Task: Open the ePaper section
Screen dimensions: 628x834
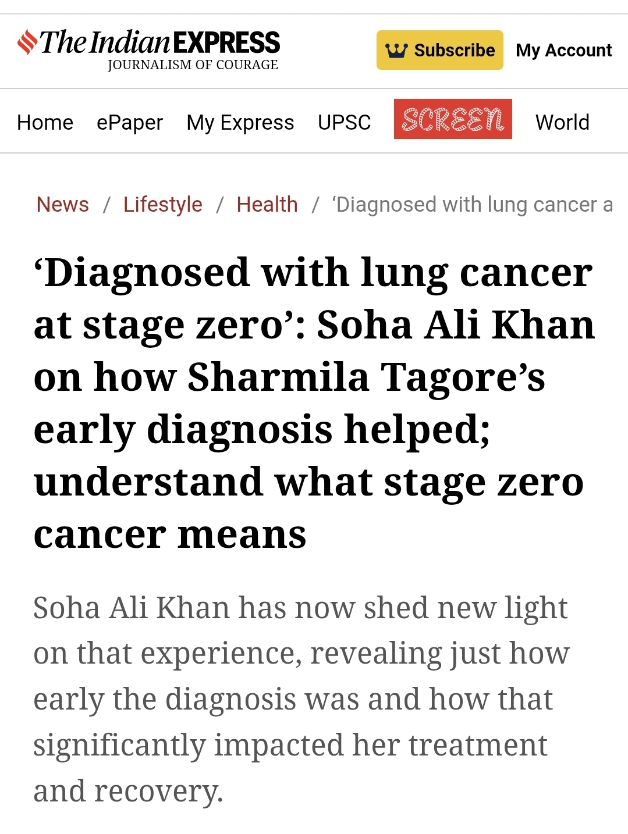Action: click(x=129, y=123)
